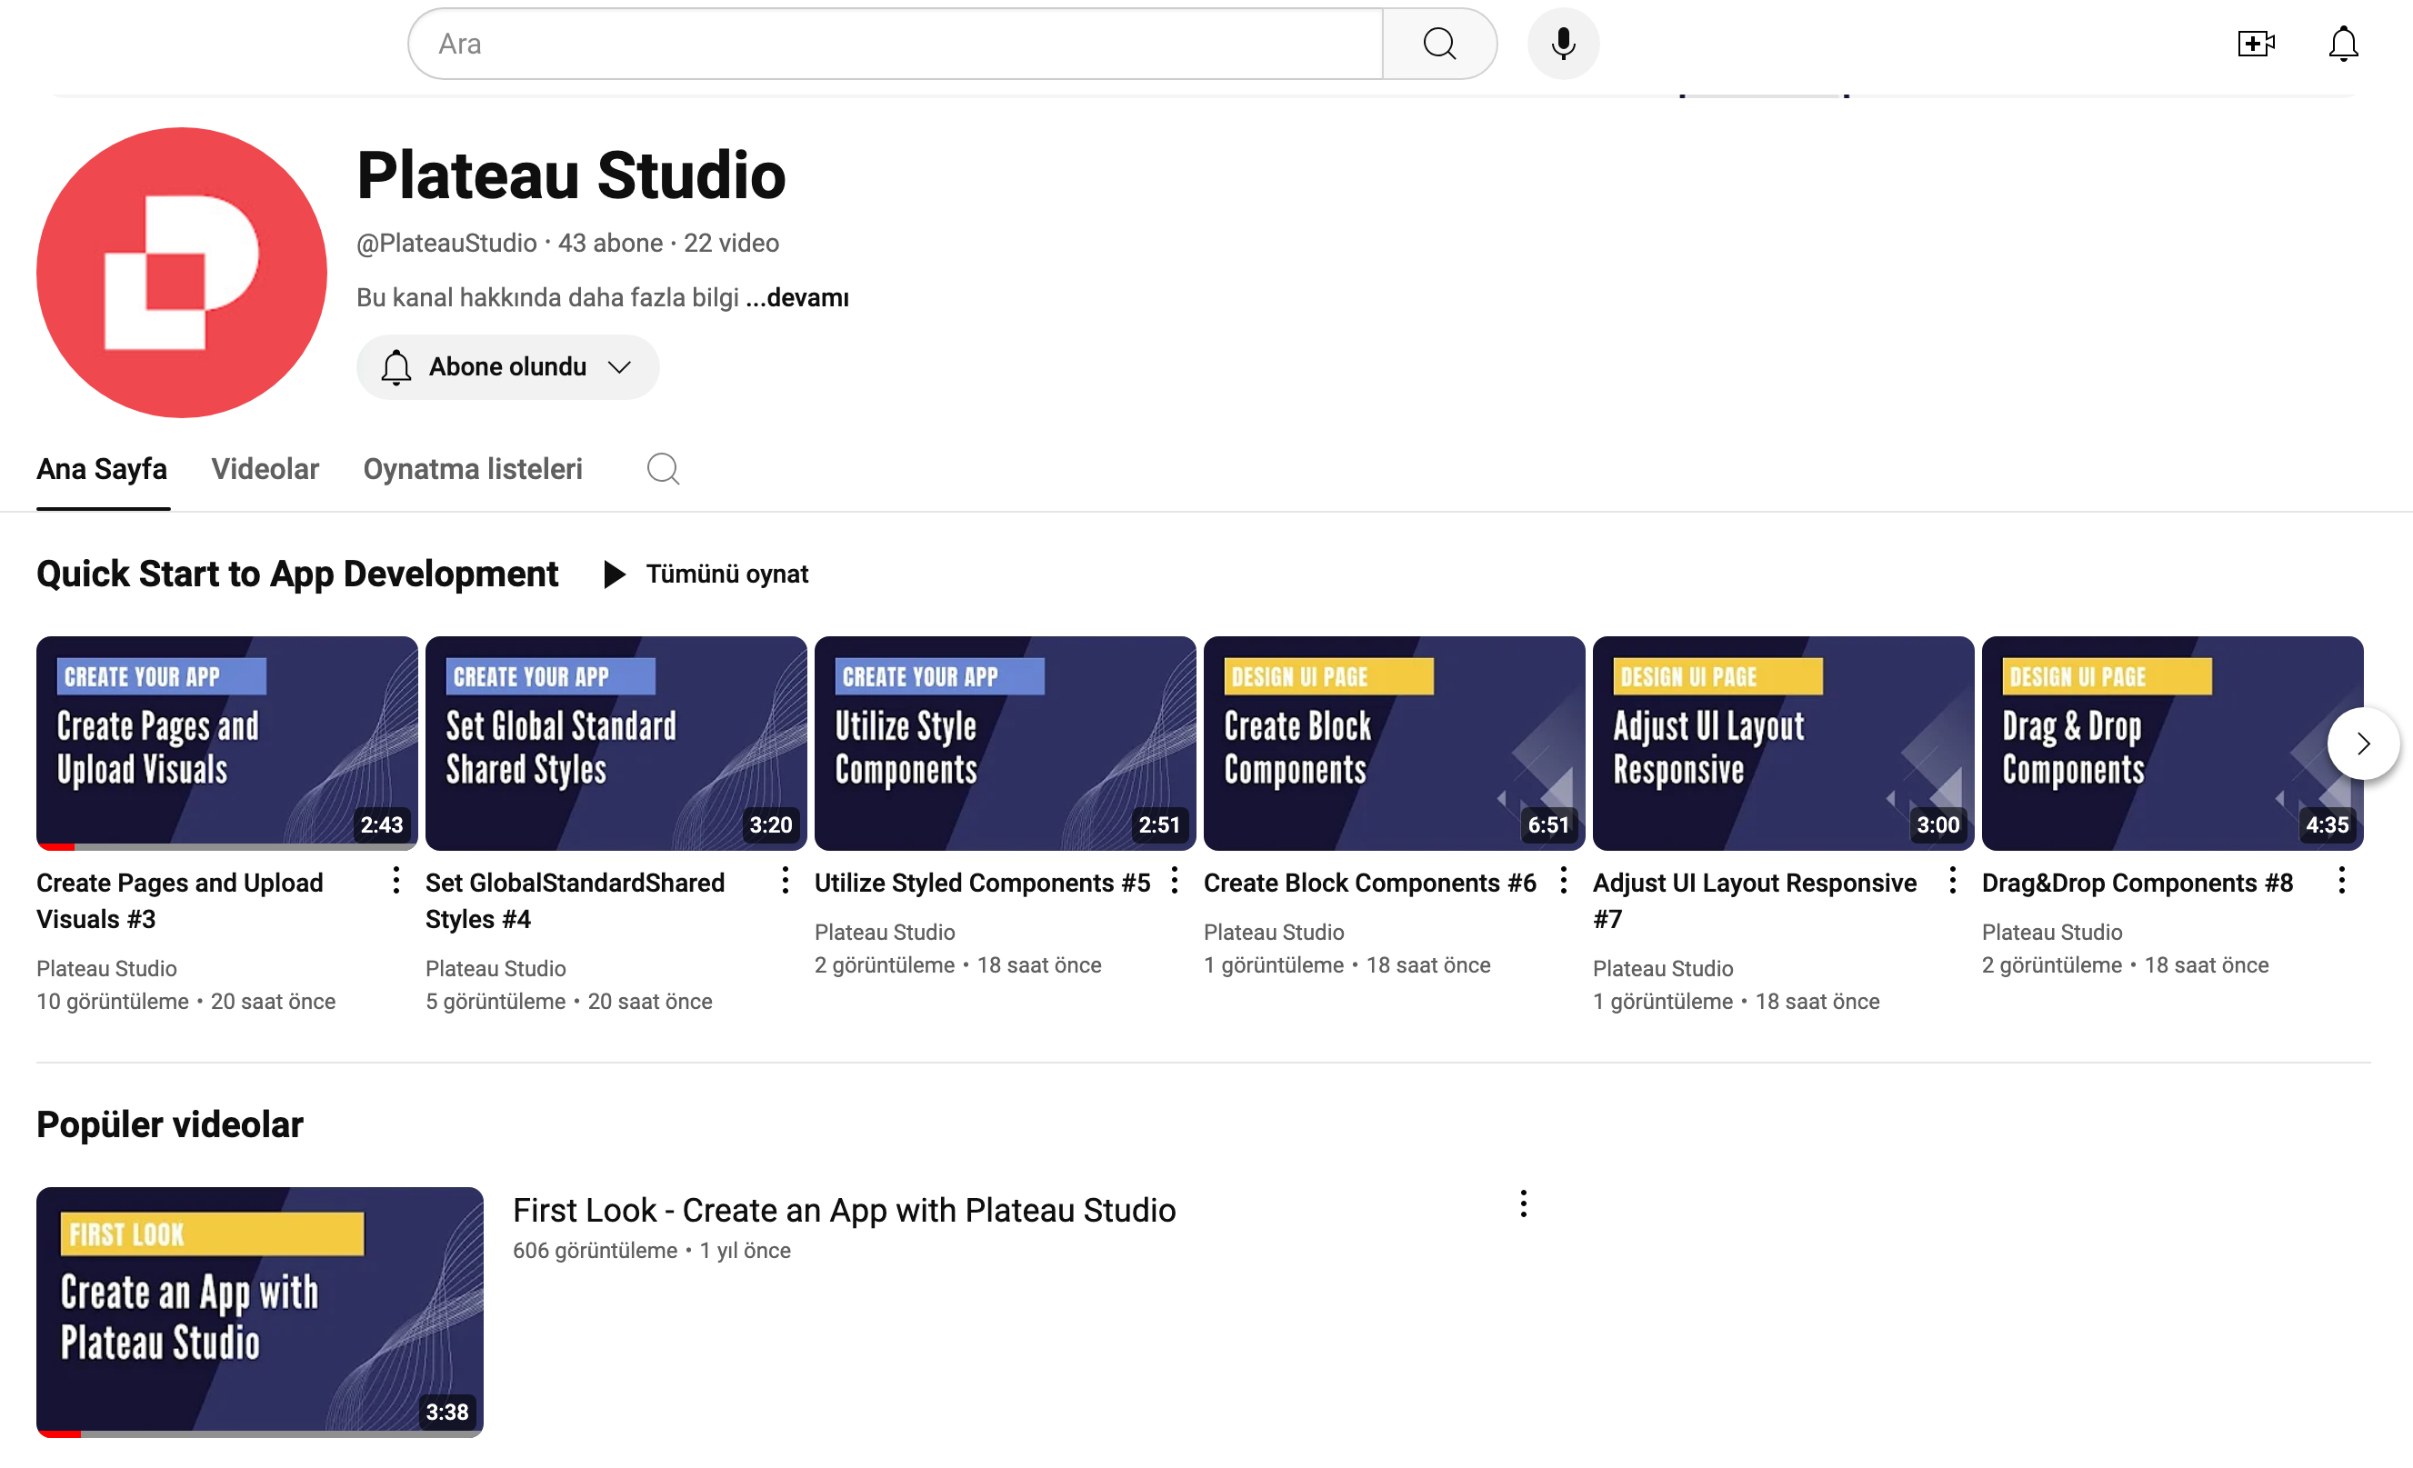Click Plateau Studio channel avatar logo

coord(182,273)
